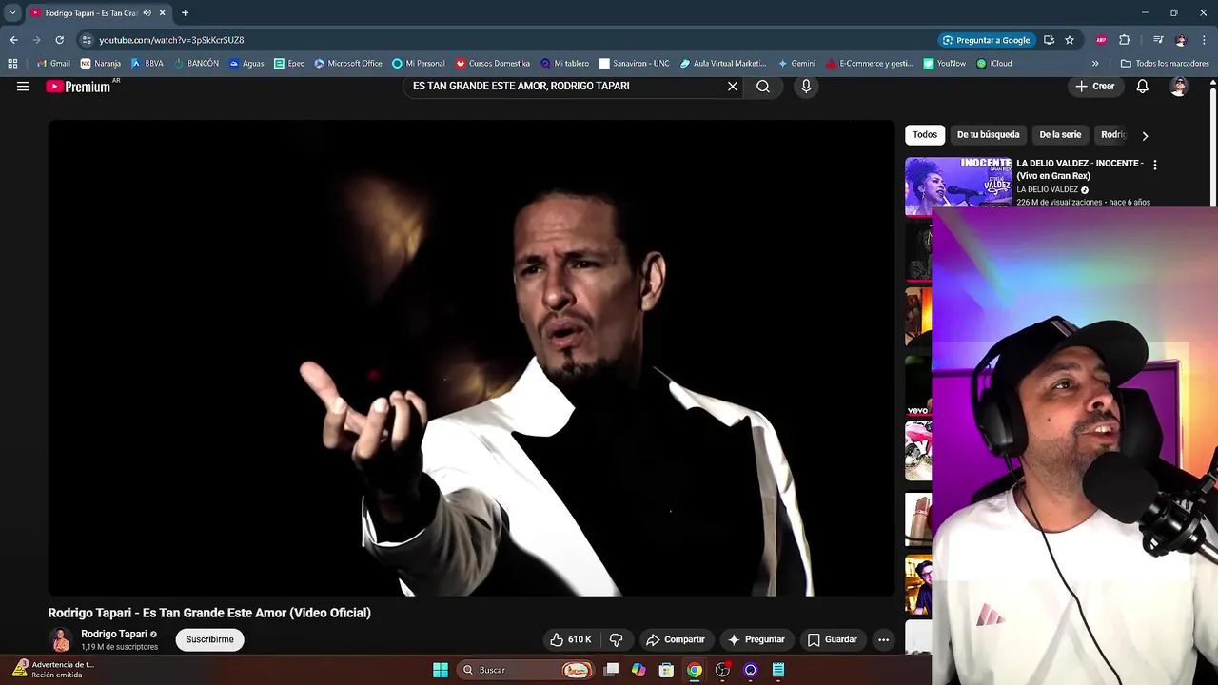Open Task View on taskbar
Image resolution: width=1218 pixels, height=685 pixels.
click(x=611, y=670)
